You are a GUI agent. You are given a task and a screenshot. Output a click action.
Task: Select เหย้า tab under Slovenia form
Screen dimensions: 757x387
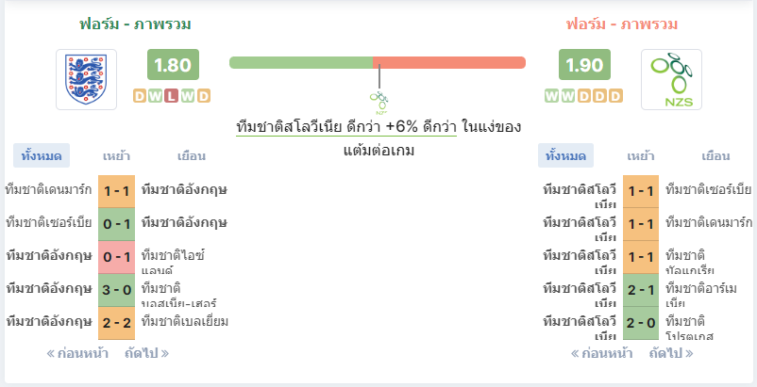pos(641,156)
